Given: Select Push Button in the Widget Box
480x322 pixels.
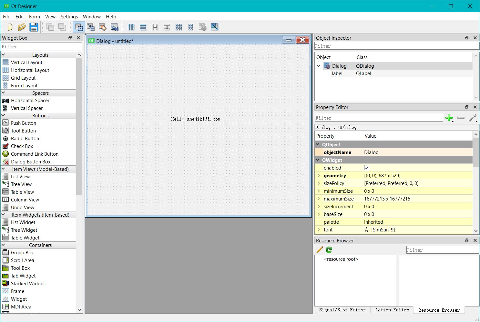Looking at the screenshot, I should (x=23, y=123).
